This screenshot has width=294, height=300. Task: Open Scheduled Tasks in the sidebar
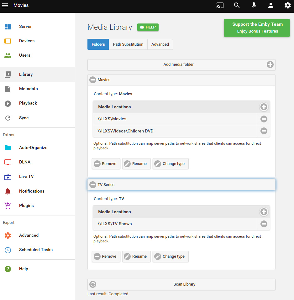click(x=36, y=250)
